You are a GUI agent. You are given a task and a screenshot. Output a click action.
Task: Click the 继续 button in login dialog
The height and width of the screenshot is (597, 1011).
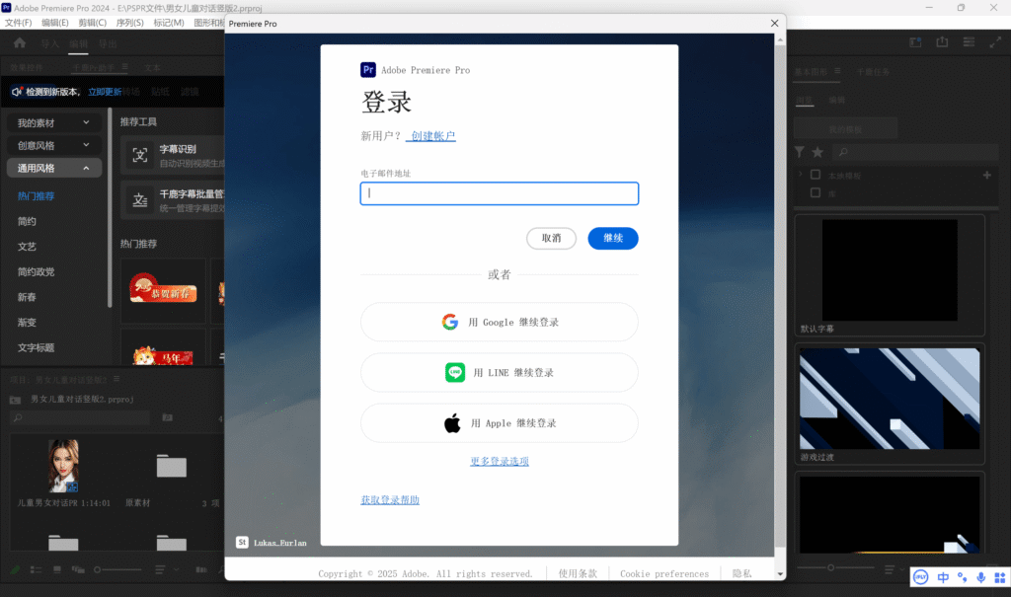coord(612,238)
